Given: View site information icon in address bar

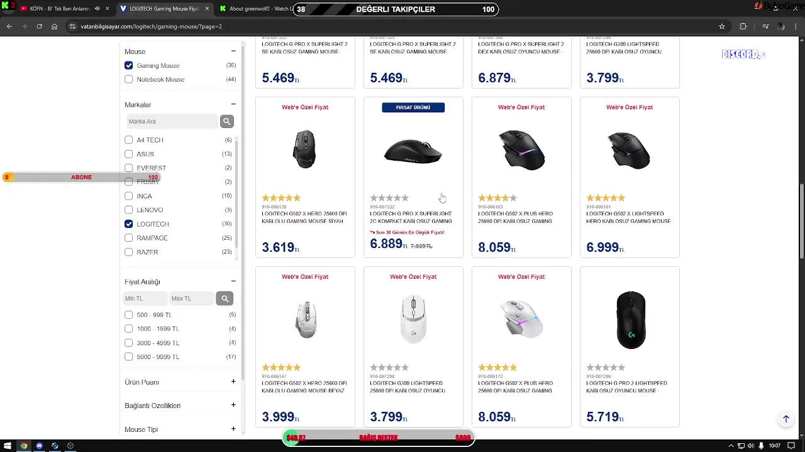Looking at the screenshot, I should [x=73, y=26].
